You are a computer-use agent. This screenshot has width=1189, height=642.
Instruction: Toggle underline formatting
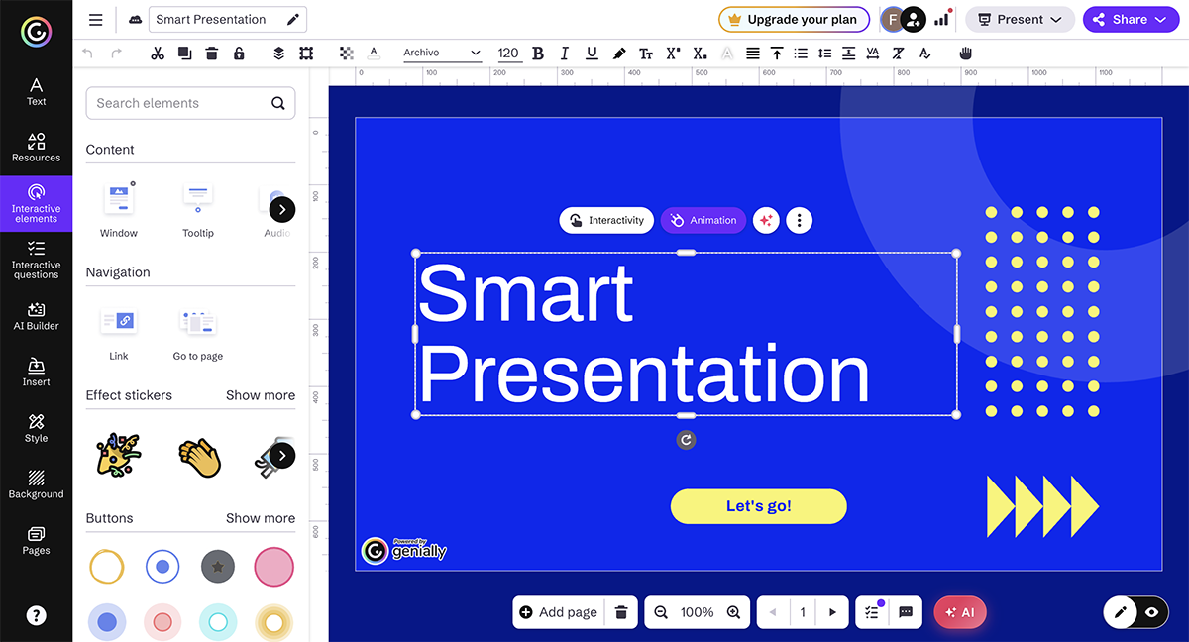coord(592,53)
